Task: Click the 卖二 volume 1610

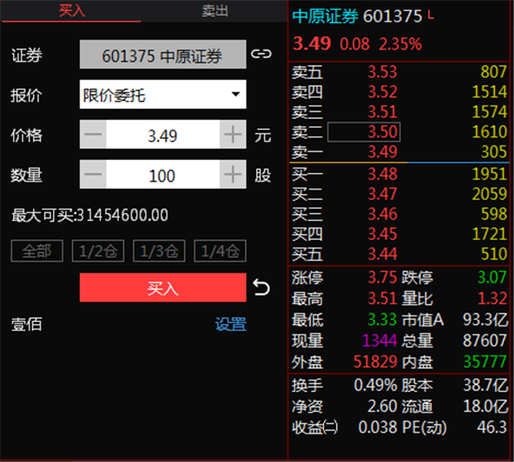Action: coord(489,132)
